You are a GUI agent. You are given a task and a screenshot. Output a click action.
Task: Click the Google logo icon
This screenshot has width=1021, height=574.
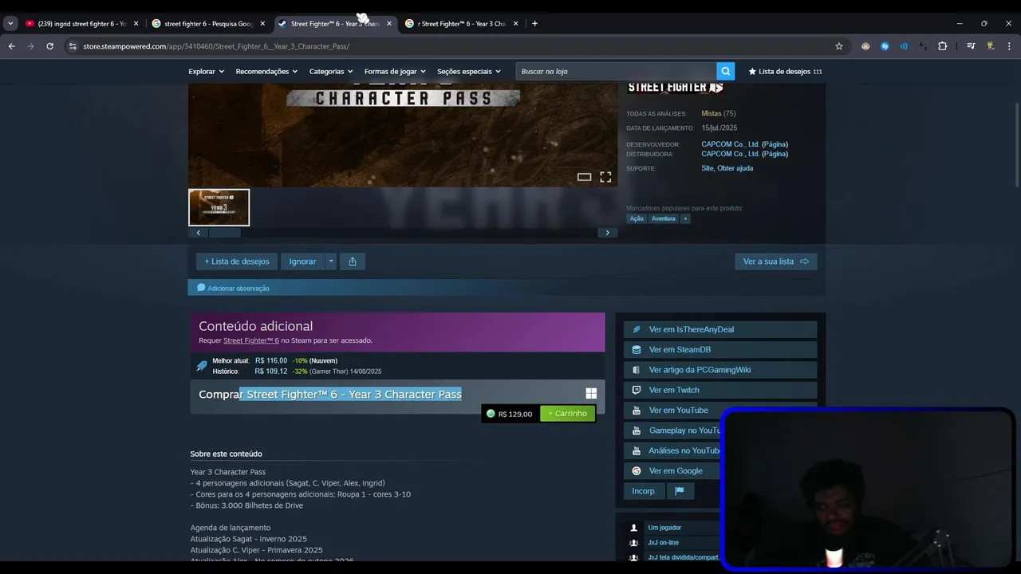coord(636,470)
